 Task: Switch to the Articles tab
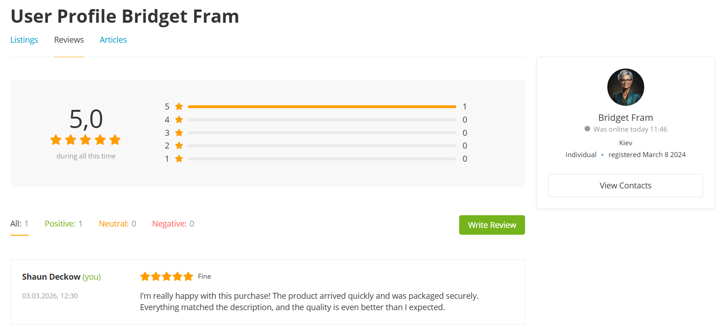click(113, 40)
